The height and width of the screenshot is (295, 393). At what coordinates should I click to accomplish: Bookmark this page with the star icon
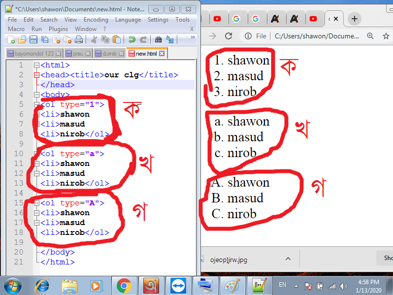click(387, 36)
